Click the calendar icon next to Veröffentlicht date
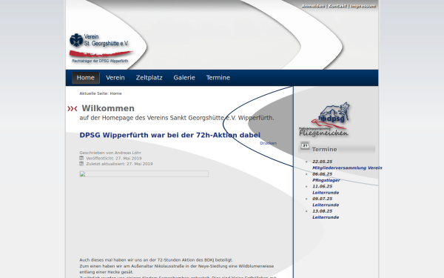Screen dimensions: 444x278 click(x=81, y=158)
